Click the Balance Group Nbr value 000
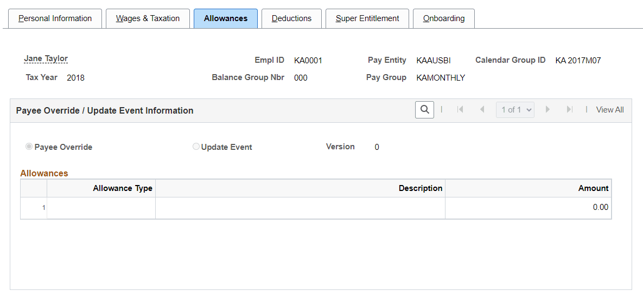Screen dimensions: 643x297 [301, 78]
